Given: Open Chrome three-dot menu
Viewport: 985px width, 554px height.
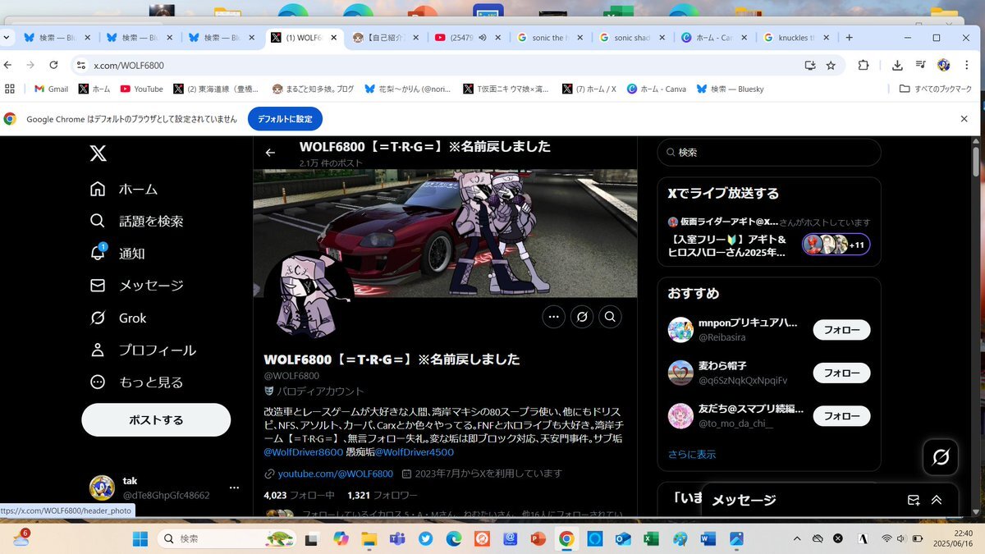Looking at the screenshot, I should [x=967, y=65].
